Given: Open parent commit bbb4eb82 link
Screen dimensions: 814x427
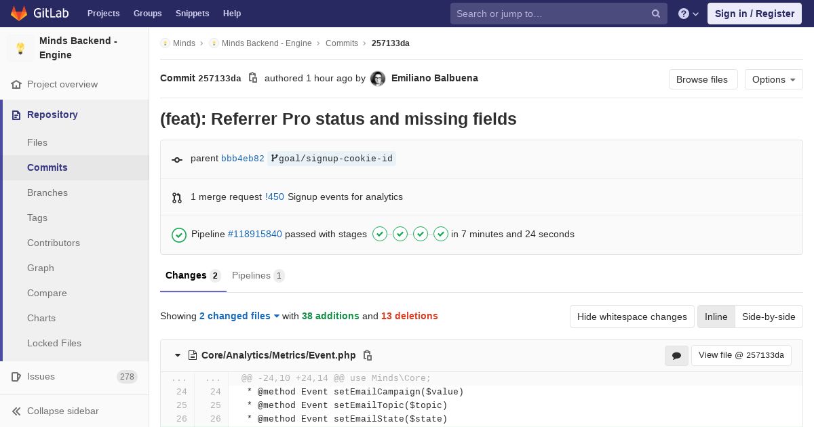Looking at the screenshot, I should [242, 159].
